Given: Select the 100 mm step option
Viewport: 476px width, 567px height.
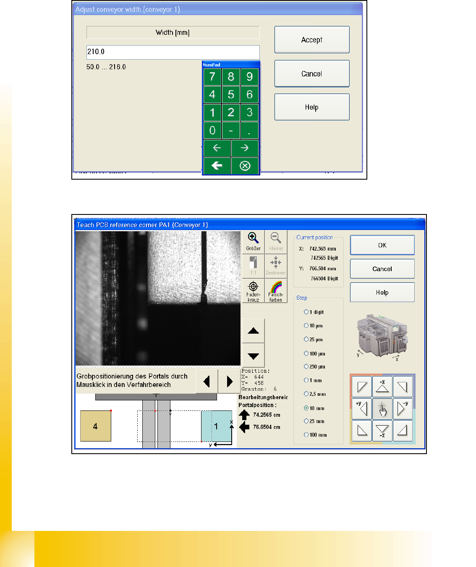Looking at the screenshot, I should click(315, 435).
